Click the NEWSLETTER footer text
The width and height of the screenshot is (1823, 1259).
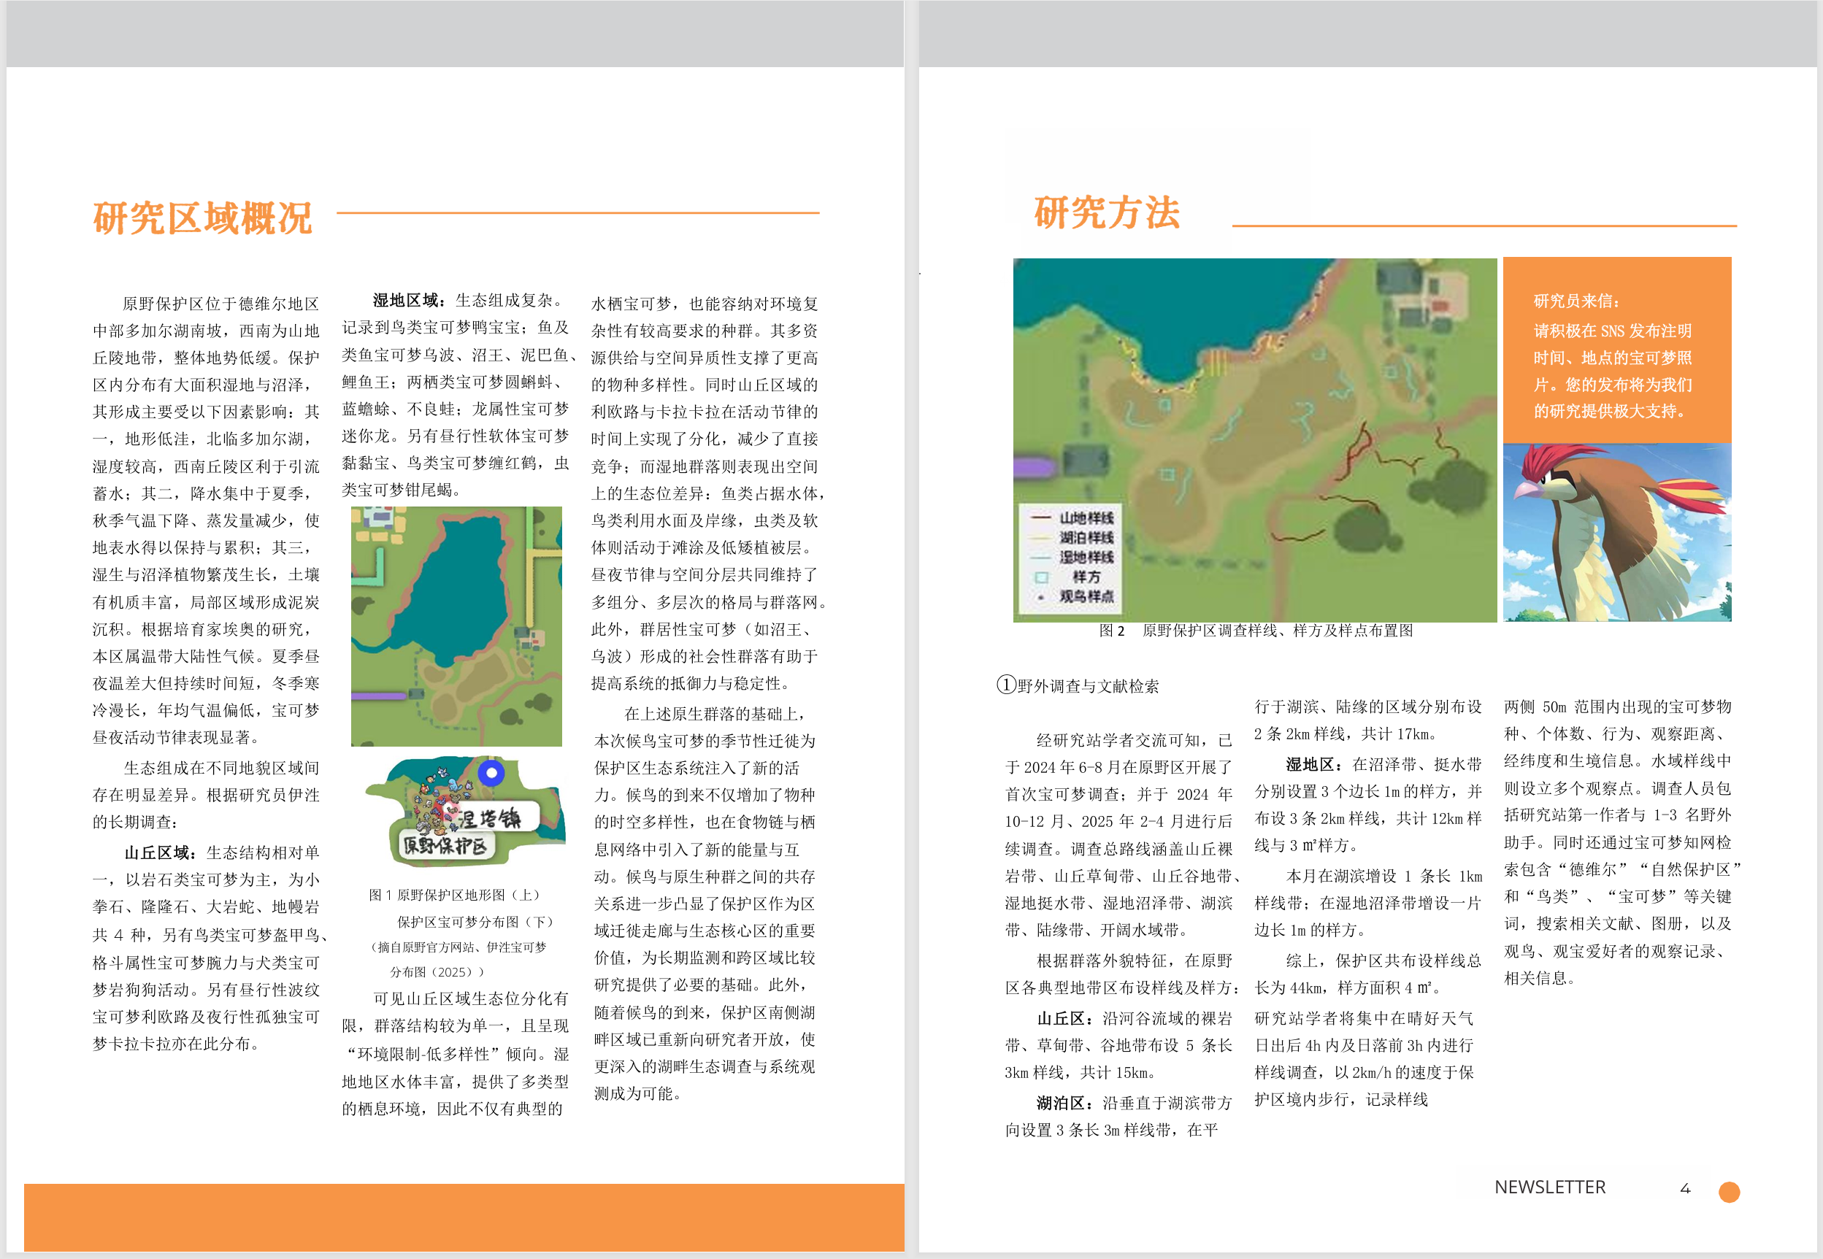(1549, 1187)
